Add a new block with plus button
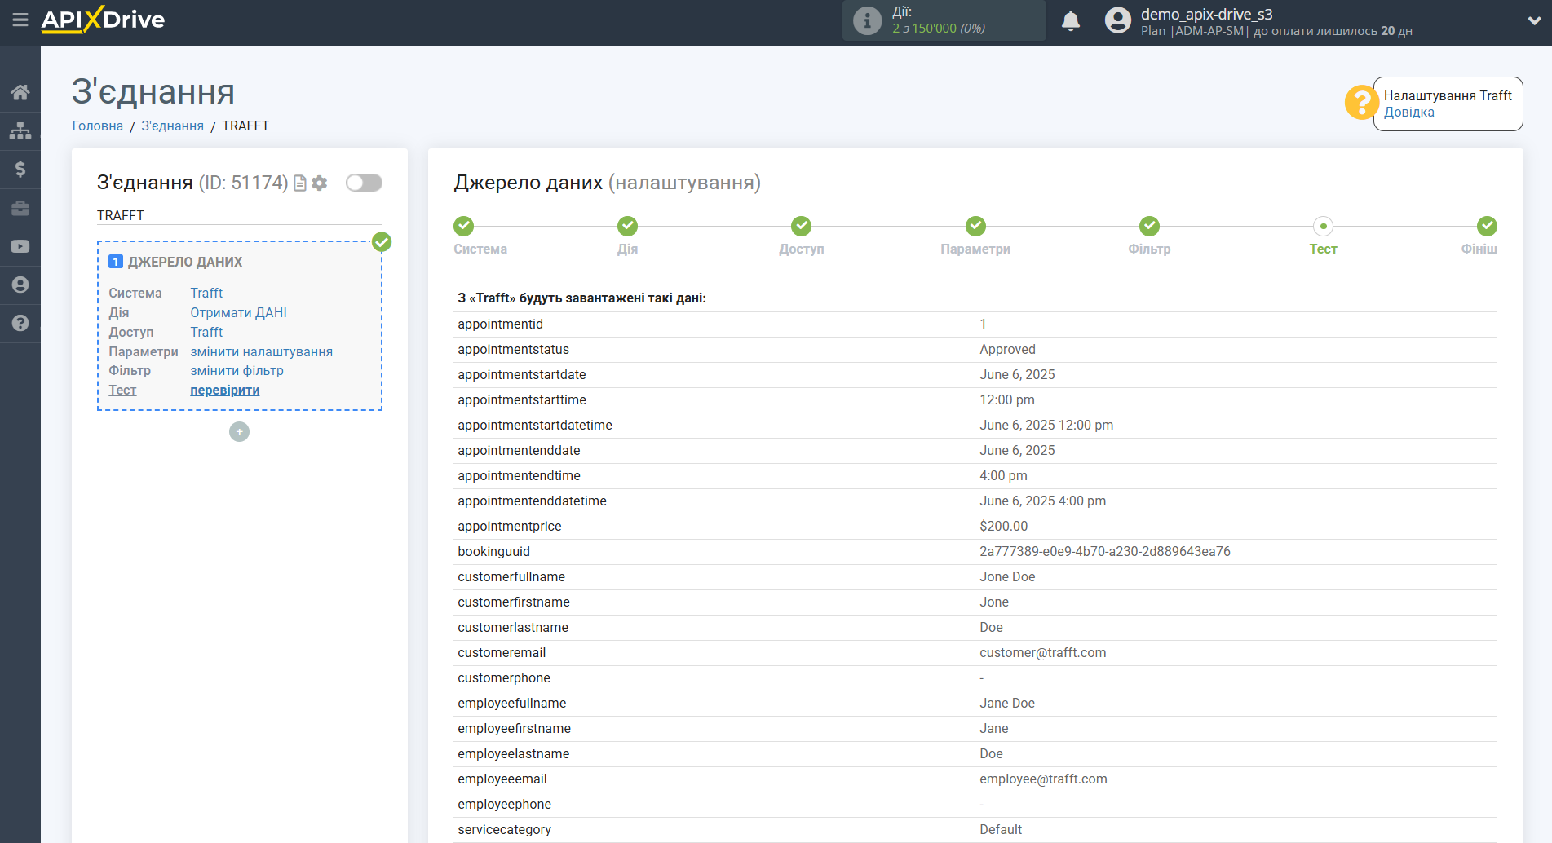 pyautogui.click(x=239, y=431)
